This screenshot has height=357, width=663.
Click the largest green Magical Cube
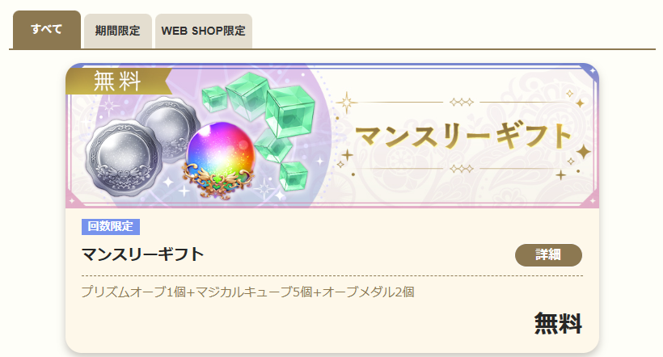290,111
